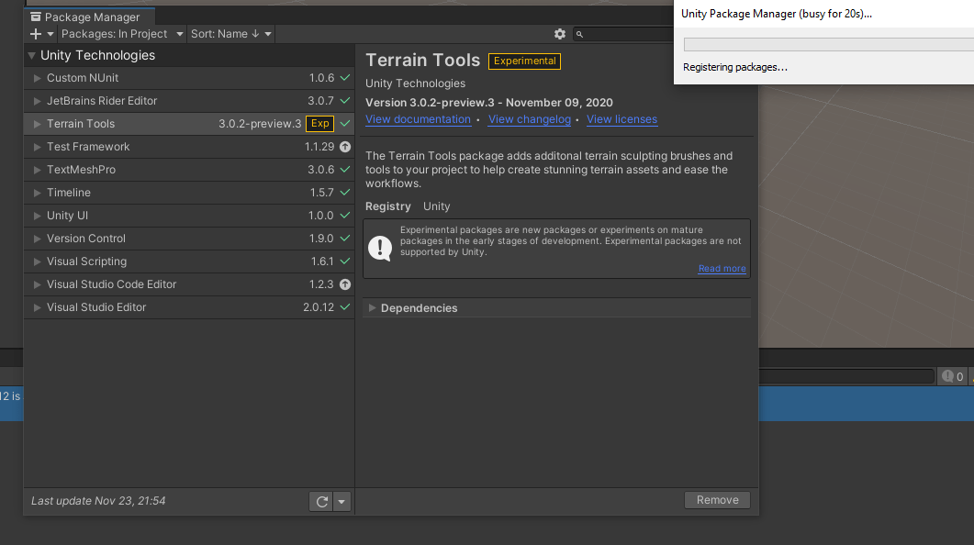The image size is (974, 545).
Task: Click the refresh packages icon
Action: pos(322,502)
